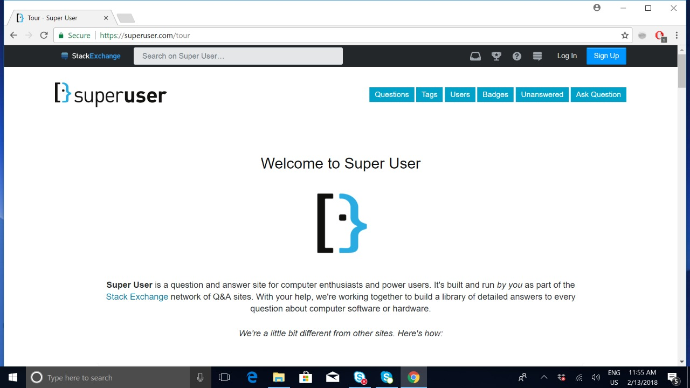Open the Badges navigation tab
This screenshot has width=690, height=388.
coord(495,94)
